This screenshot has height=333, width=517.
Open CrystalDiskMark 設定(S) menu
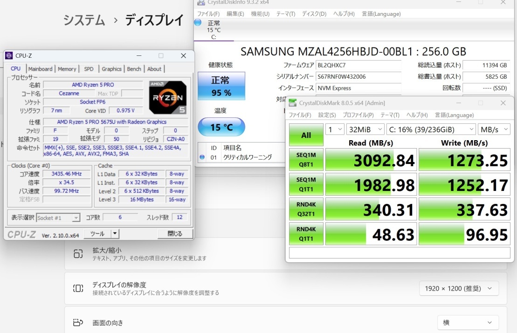point(327,115)
